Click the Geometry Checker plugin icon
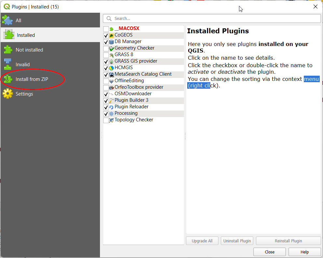The image size is (323, 258). [x=111, y=49]
